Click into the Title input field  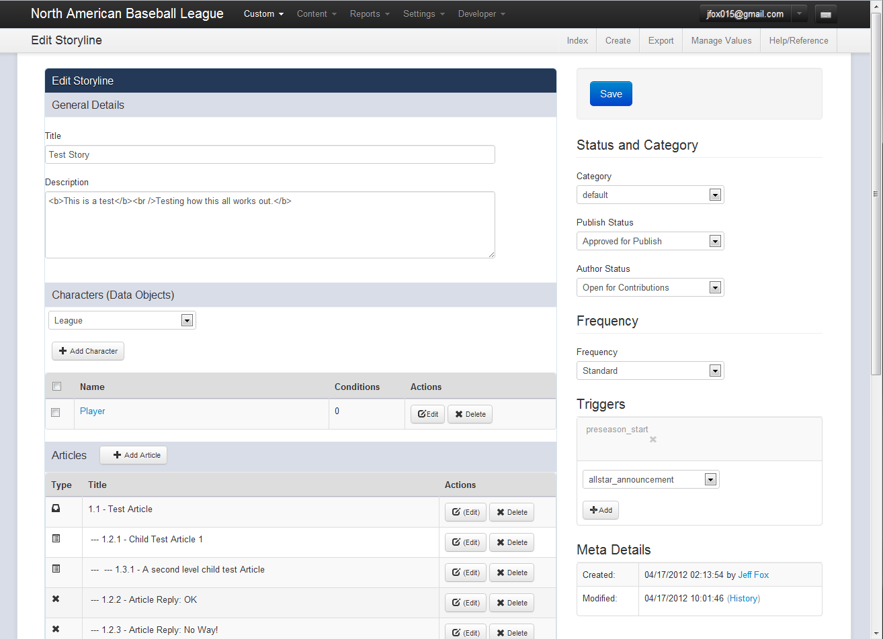pyautogui.click(x=269, y=154)
